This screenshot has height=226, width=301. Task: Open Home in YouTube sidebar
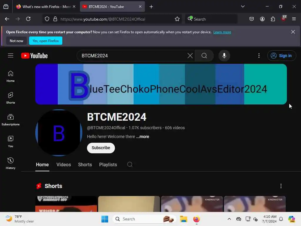(11, 77)
